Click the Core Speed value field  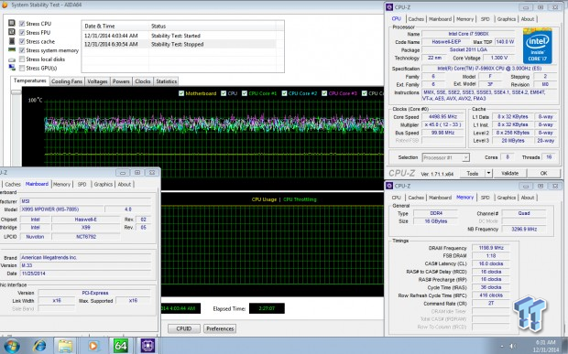(442, 117)
